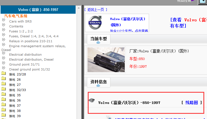Select 接地 23/28 label
This screenshot has height=119, width=207.
point(17,74)
